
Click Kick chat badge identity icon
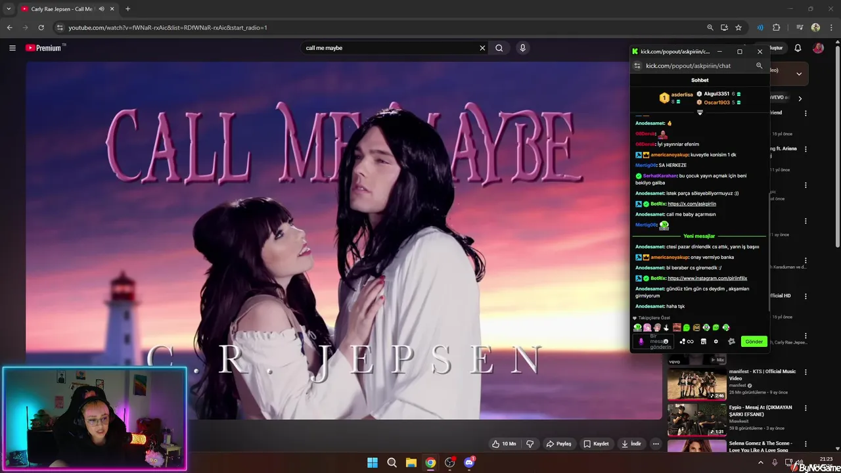[x=731, y=341]
